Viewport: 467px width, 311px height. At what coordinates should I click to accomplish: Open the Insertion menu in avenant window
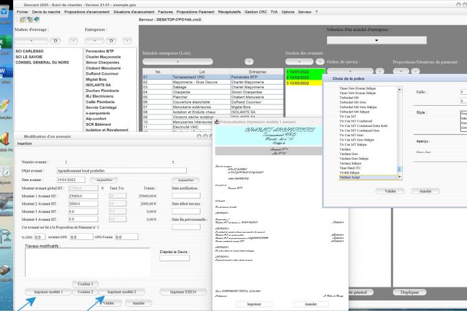point(24,144)
